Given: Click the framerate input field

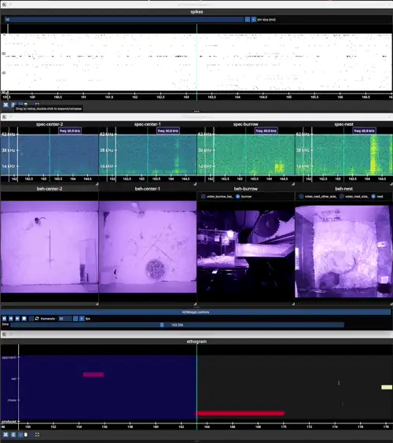Looking at the screenshot, I should coord(65,319).
